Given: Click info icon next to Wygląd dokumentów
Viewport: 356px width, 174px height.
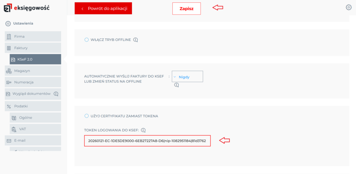Looking at the screenshot, I should click(56, 94).
